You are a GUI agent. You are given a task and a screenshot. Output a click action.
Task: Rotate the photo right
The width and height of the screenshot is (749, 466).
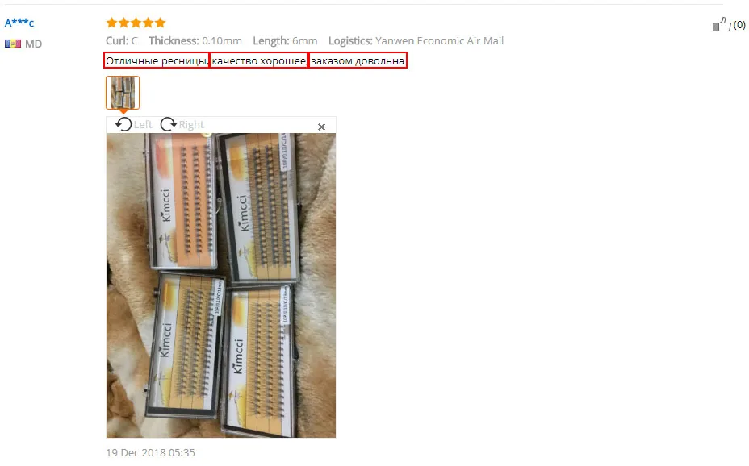[169, 124]
